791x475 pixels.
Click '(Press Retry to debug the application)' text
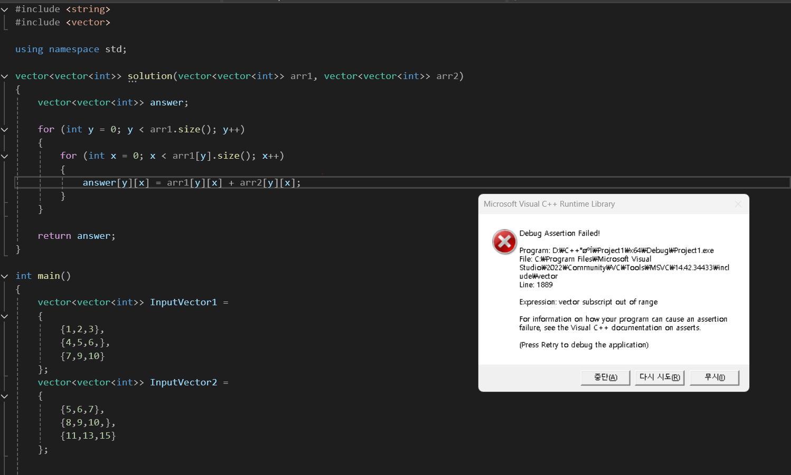[583, 345]
